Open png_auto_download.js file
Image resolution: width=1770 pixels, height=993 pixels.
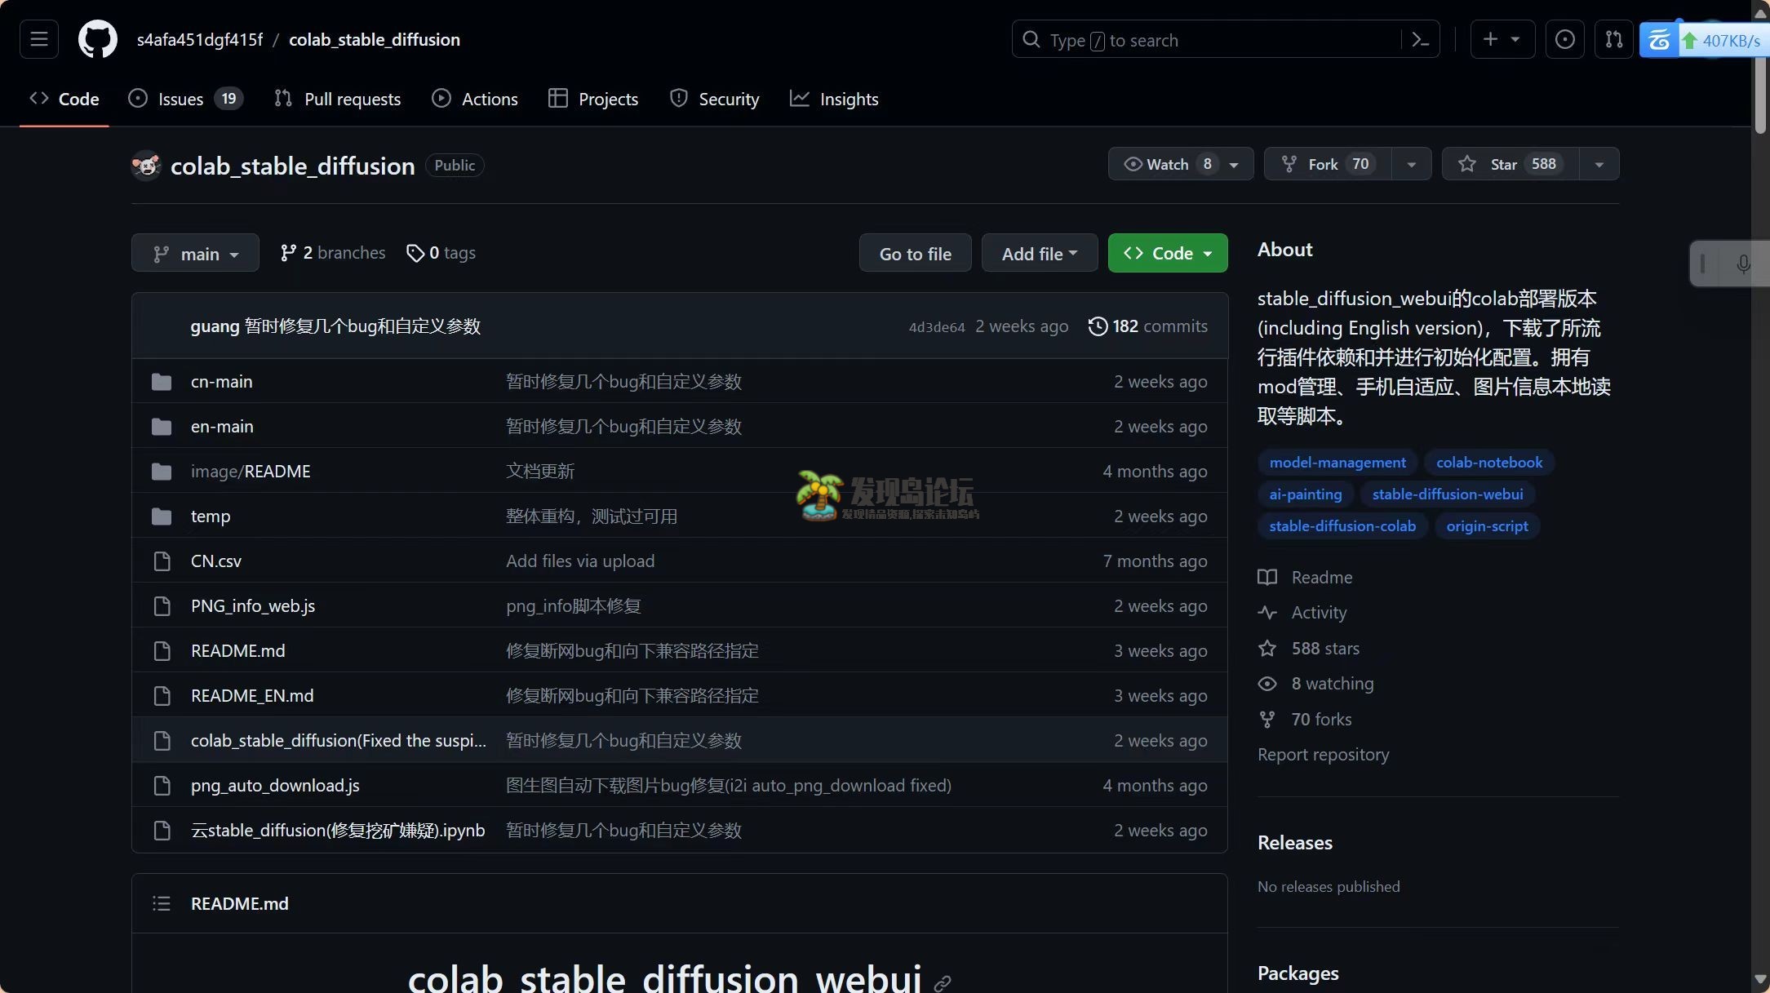point(275,786)
